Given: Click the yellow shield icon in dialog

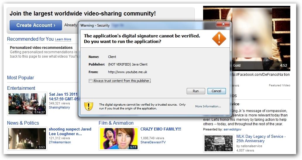Looking at the screenshot, I should click(88, 106).
